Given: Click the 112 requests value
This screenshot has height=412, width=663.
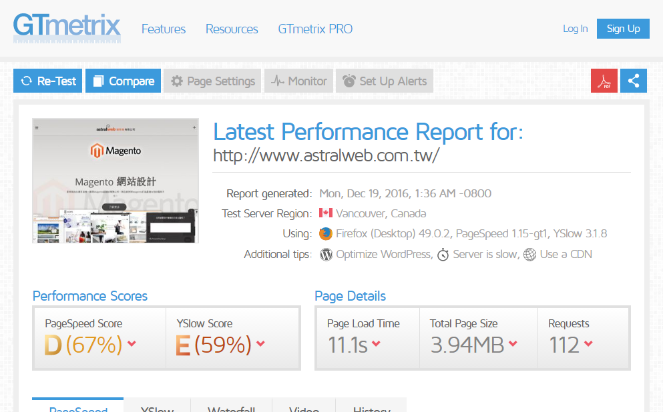Looking at the screenshot, I should coord(564,345).
